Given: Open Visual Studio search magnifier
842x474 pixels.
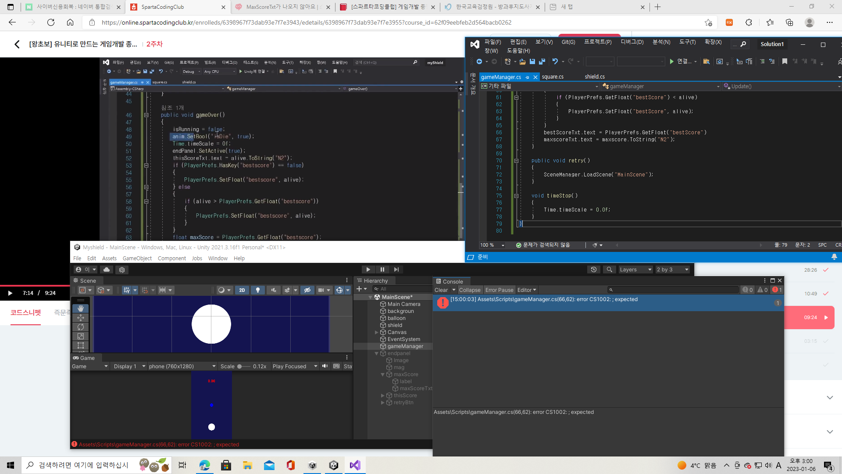Looking at the screenshot, I should point(743,44).
